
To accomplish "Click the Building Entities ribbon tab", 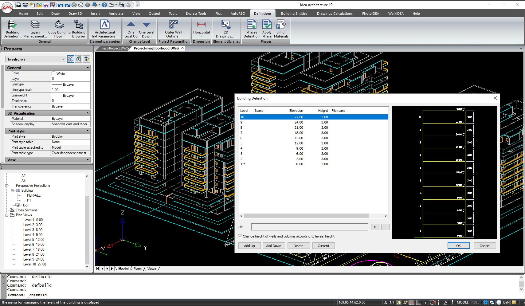I will point(294,14).
